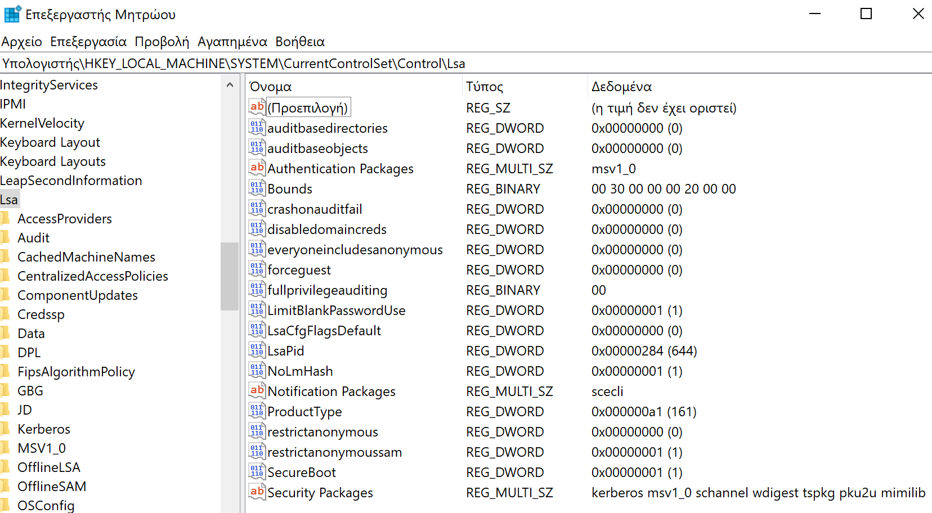Expand the AccessProviders key
The image size is (932, 513).
tap(64, 218)
